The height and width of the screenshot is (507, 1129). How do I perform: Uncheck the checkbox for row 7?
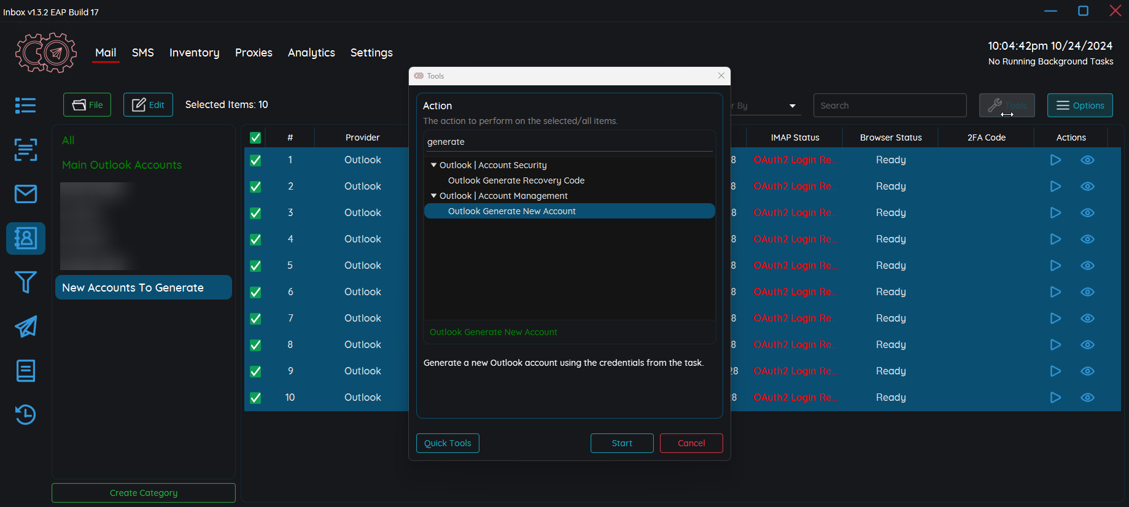[255, 319]
